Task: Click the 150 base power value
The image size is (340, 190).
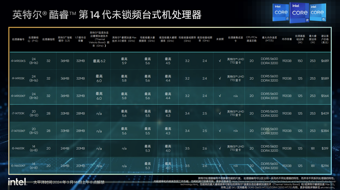Action: [300, 61]
